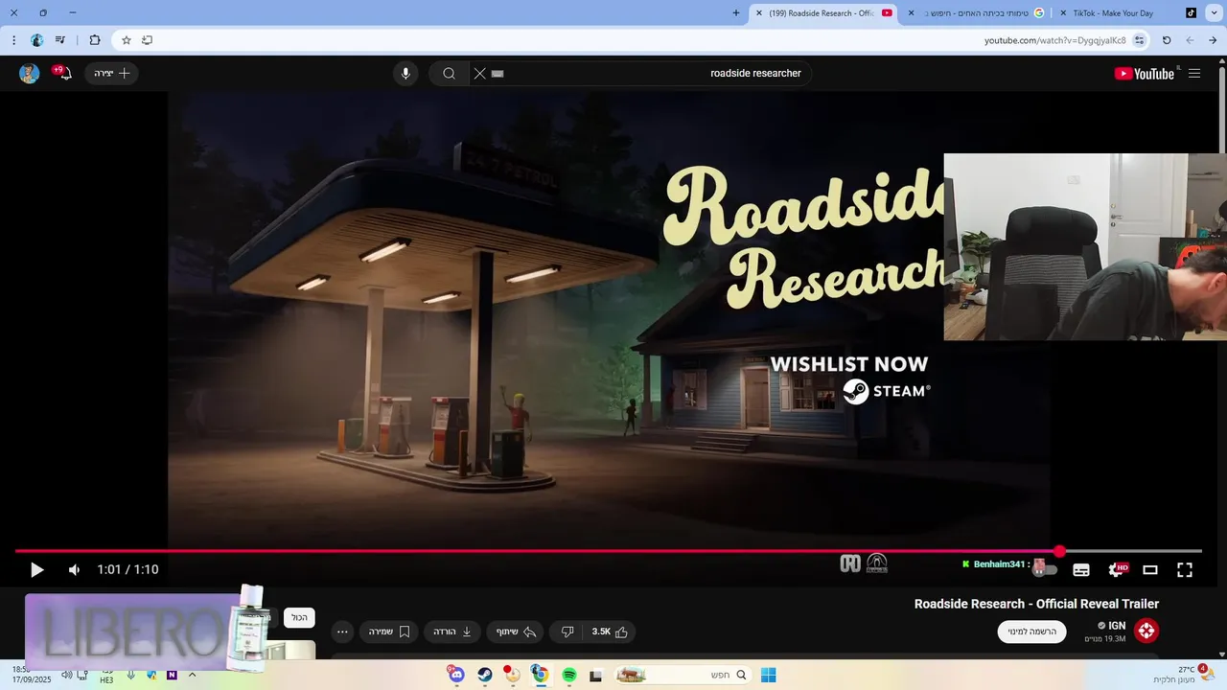Go to YouTube home via logo

click(x=1145, y=74)
